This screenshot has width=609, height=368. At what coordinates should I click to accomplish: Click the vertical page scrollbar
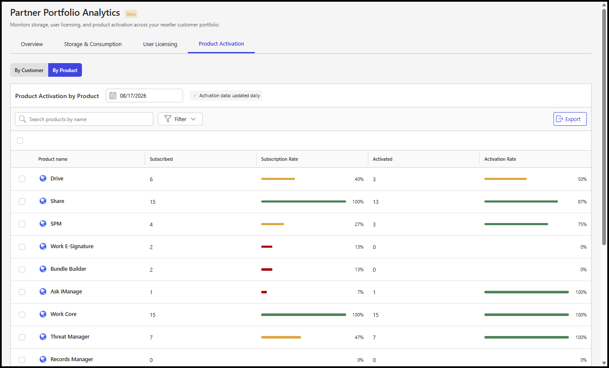pyautogui.click(x=604, y=127)
